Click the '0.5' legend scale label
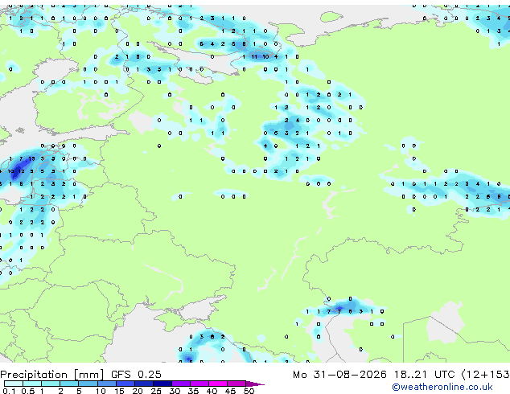This screenshot has width=510, height=394. pyautogui.click(x=28, y=391)
